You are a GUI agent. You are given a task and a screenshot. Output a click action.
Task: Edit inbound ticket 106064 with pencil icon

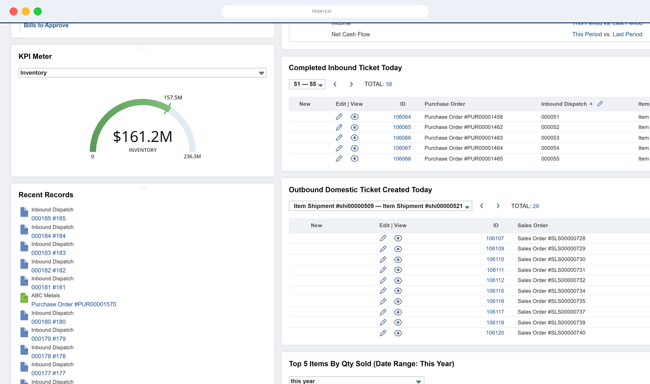click(x=339, y=117)
